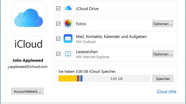Disable Mail, Kontakte, Kalender und Aufgaben checkbox
Viewport: 186px width, 104px height.
coord(58,39)
